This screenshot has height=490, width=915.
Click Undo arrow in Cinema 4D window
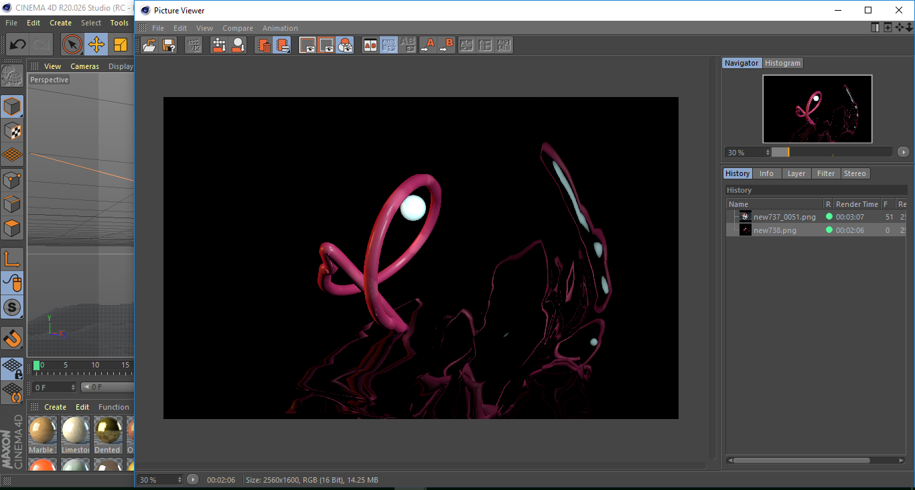[18, 45]
